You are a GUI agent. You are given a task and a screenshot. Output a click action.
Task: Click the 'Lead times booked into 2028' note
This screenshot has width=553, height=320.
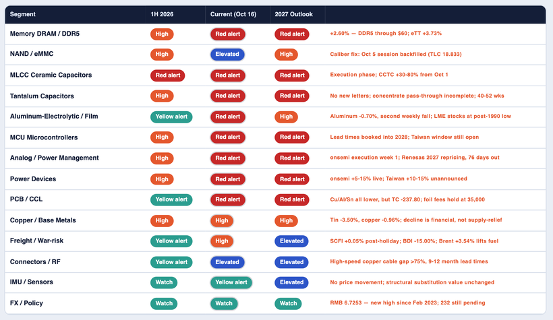405,137
